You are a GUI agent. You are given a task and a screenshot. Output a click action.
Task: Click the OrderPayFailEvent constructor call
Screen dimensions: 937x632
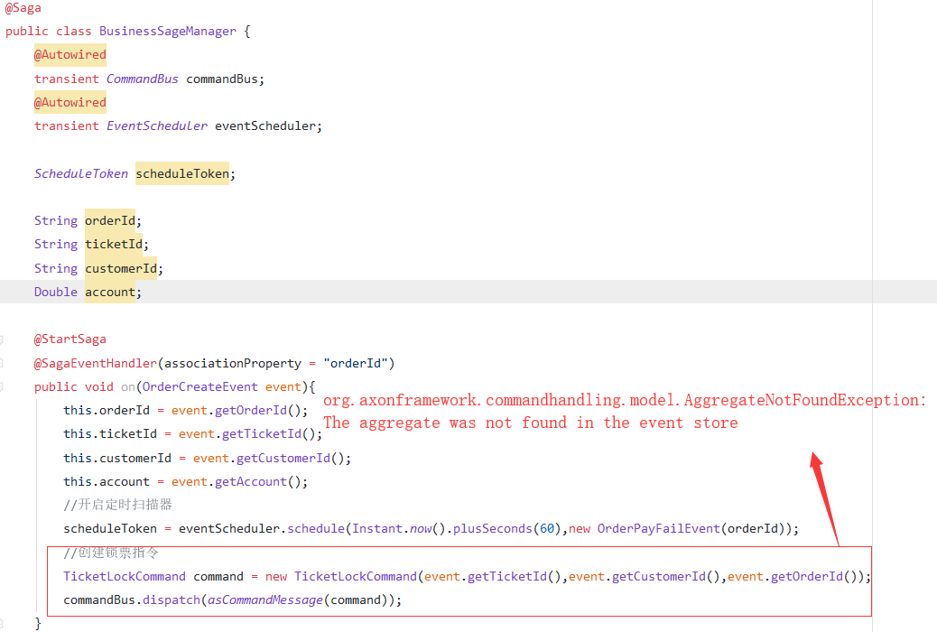point(658,528)
